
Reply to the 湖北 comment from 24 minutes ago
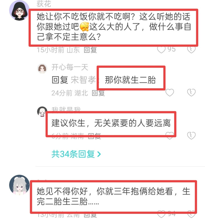point(98,93)
